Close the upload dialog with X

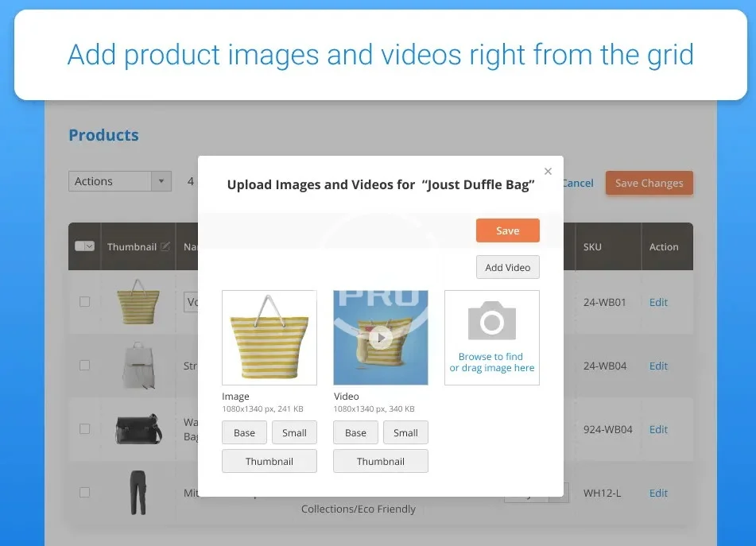pos(548,171)
